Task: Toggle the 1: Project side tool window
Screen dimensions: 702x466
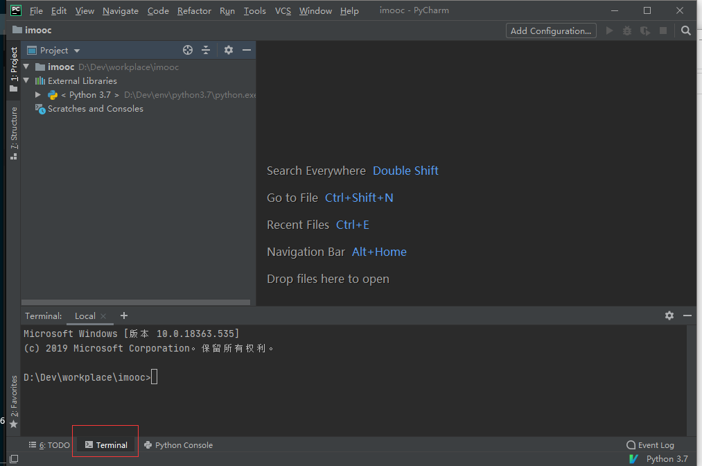Action: [13, 69]
